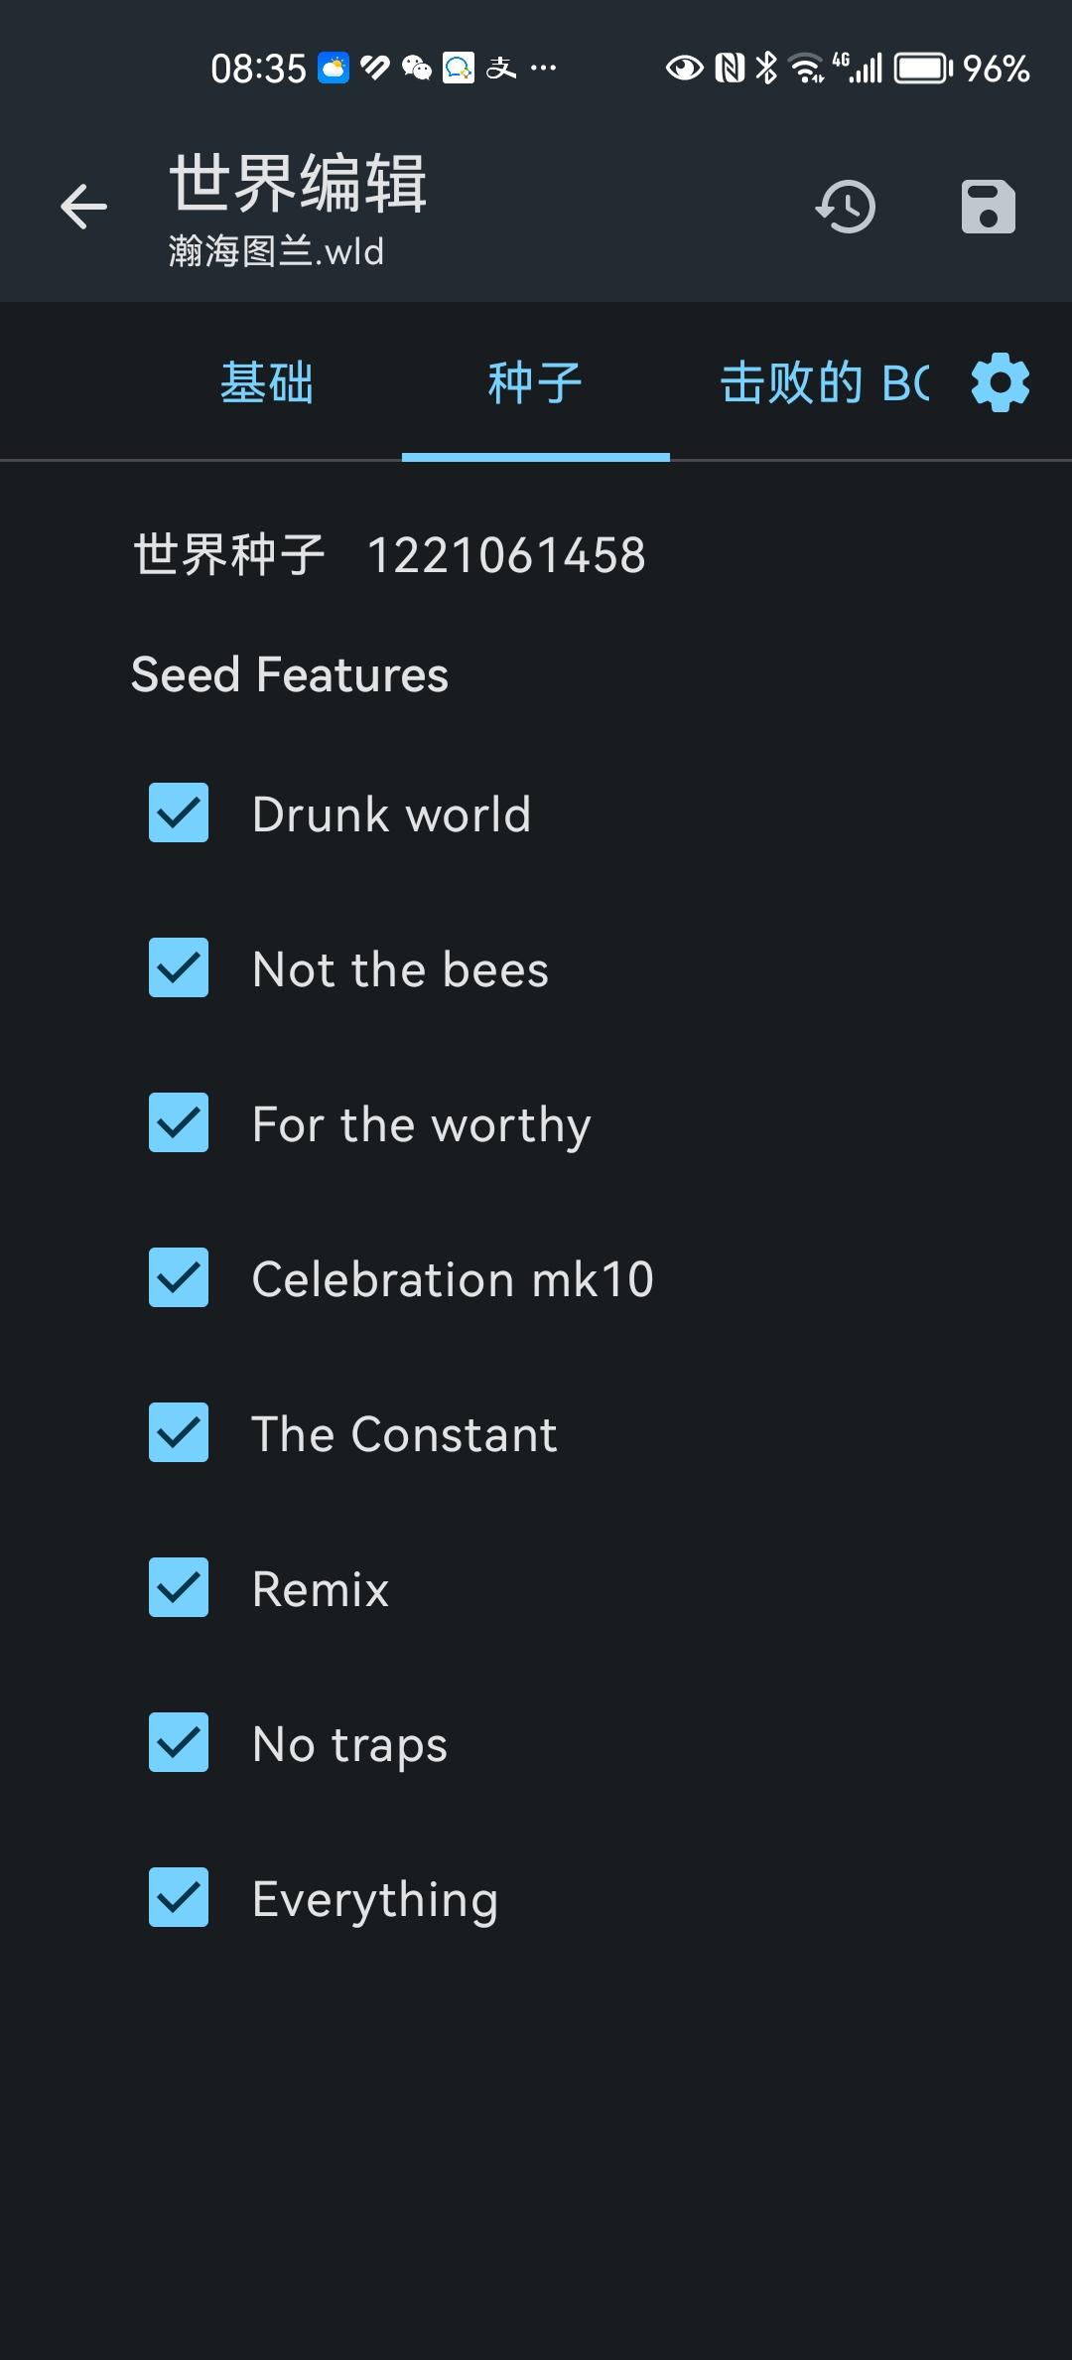Screen dimensions: 1072x2360
Task: Disable the No traps option
Action: (x=179, y=1742)
